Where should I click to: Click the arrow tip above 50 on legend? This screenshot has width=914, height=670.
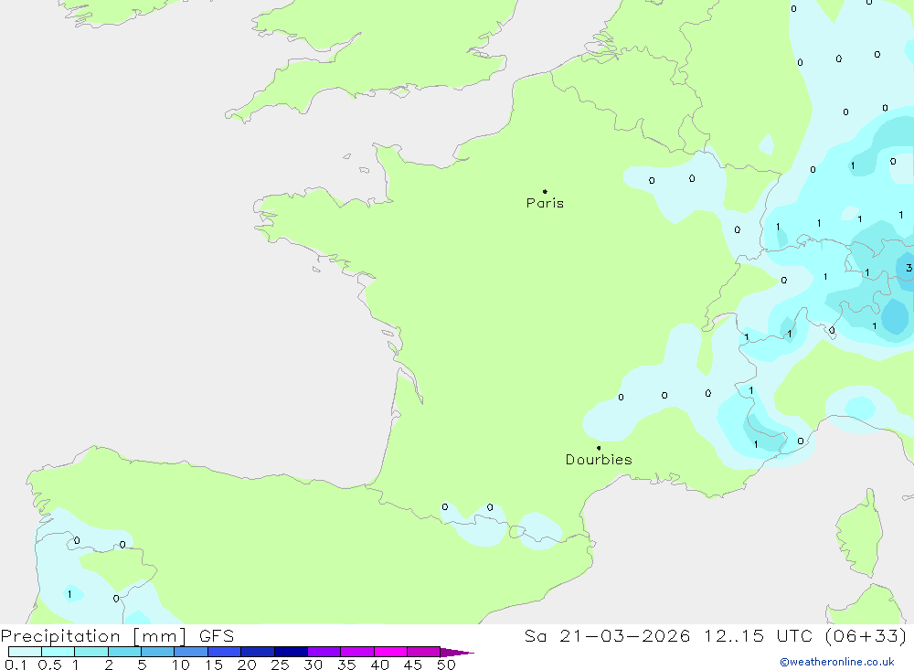[x=458, y=652]
